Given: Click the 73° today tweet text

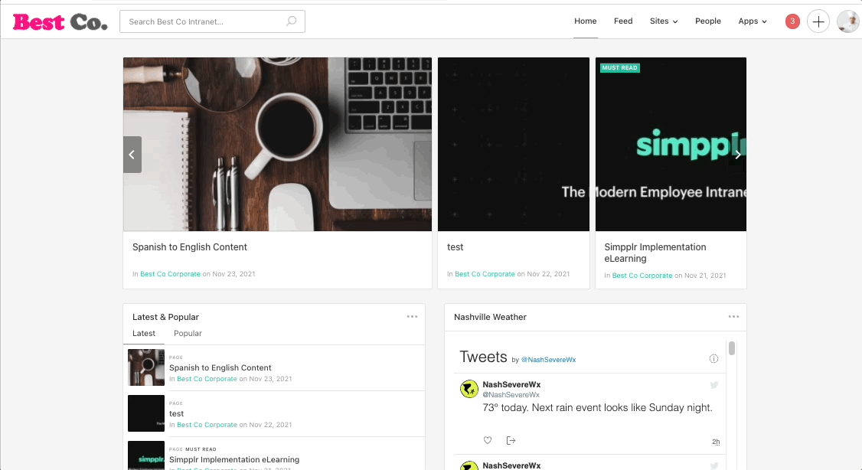Looking at the screenshot, I should (x=597, y=407).
